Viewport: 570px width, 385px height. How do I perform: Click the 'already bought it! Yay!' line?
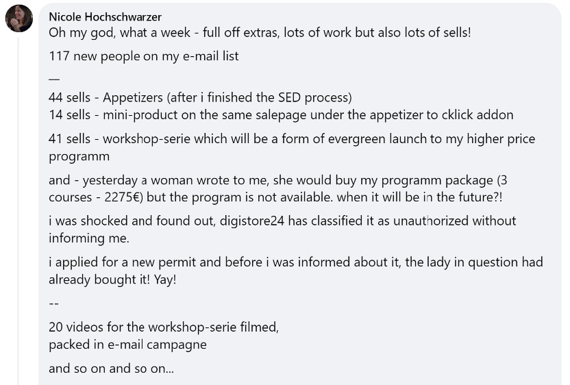pyautogui.click(x=112, y=280)
